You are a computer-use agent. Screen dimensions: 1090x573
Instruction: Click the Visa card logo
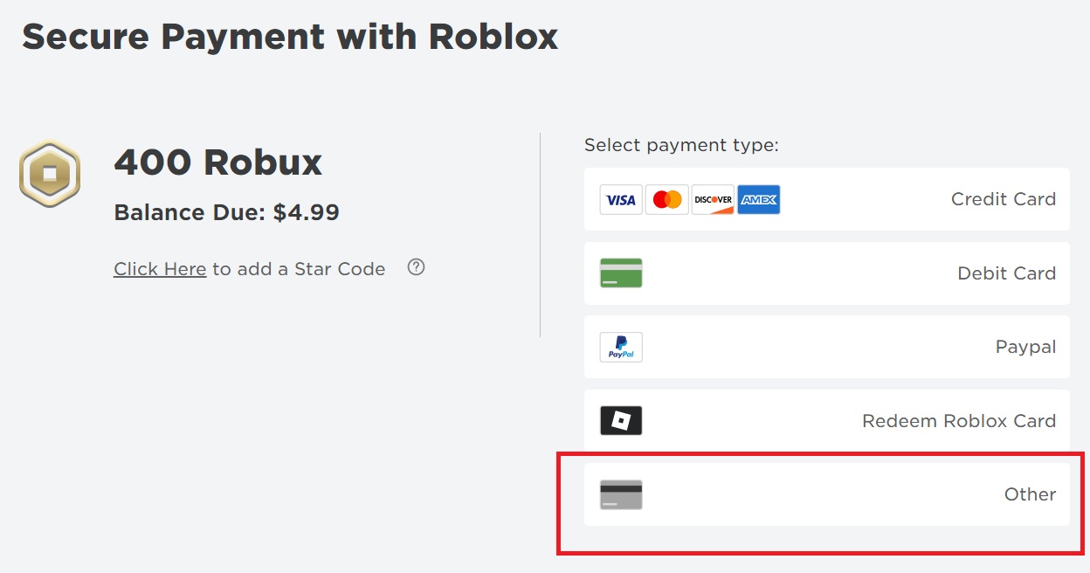point(621,200)
